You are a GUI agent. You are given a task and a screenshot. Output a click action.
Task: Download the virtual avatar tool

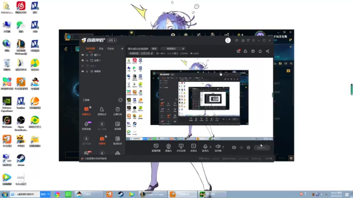(x=86, y=140)
